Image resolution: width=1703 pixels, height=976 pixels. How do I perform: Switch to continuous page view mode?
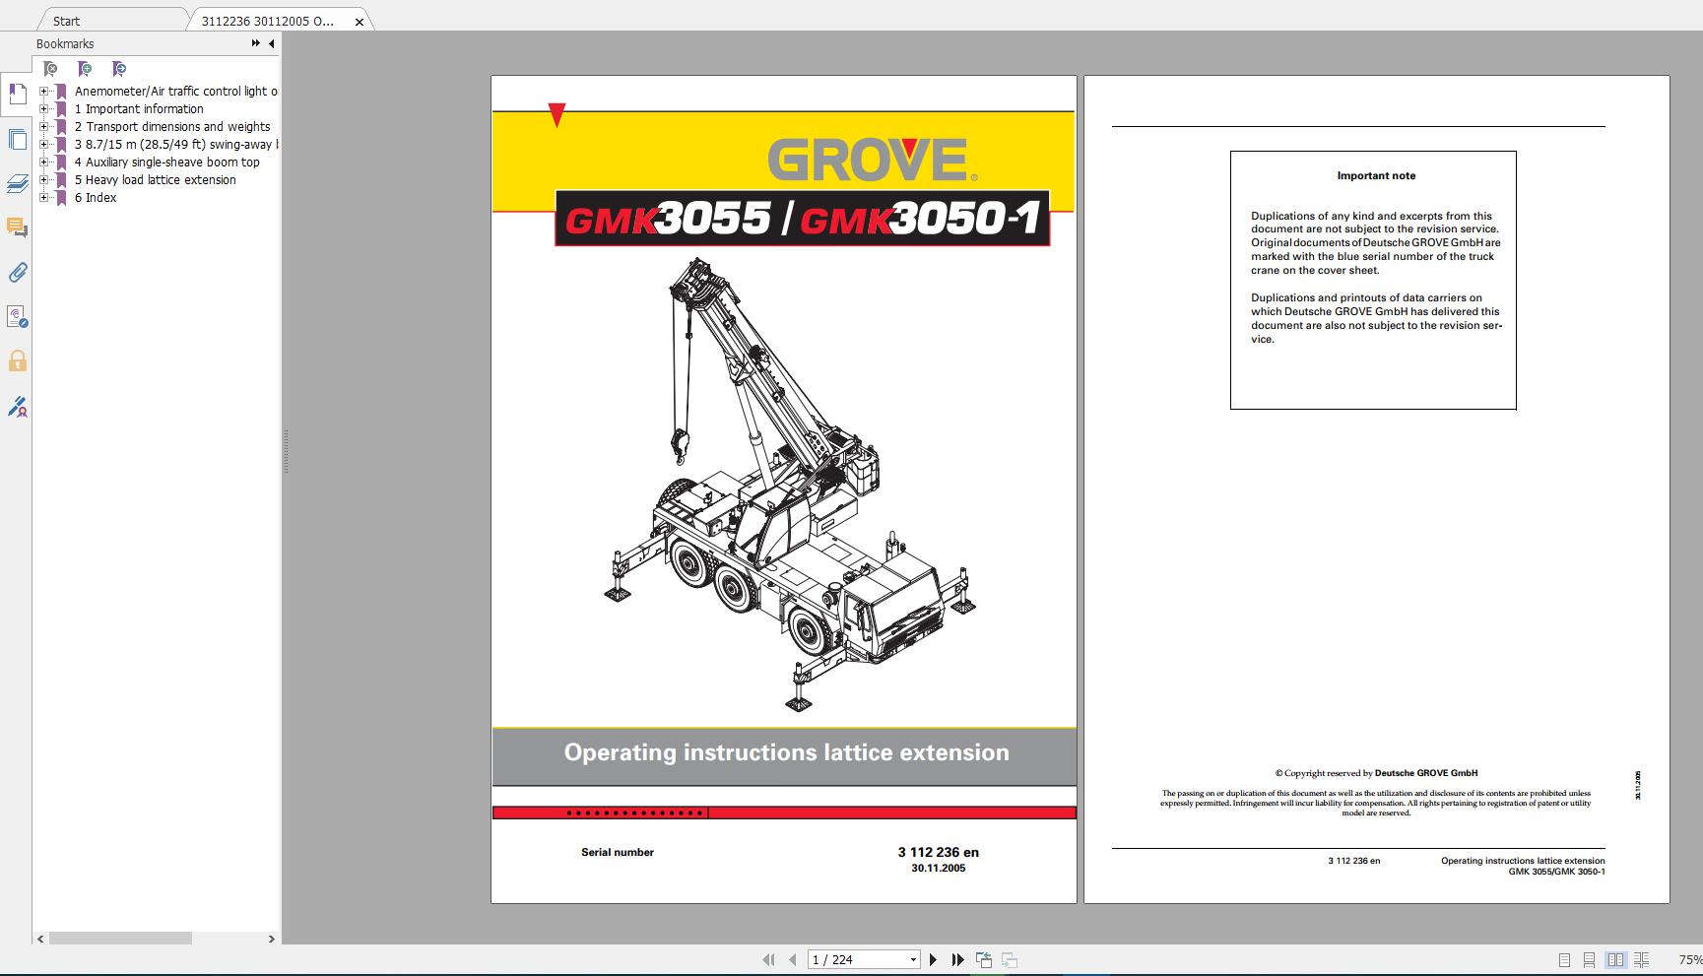[1589, 960]
